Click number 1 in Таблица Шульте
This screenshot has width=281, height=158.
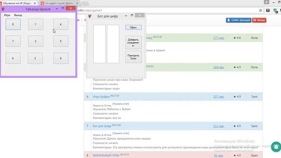click(36, 24)
